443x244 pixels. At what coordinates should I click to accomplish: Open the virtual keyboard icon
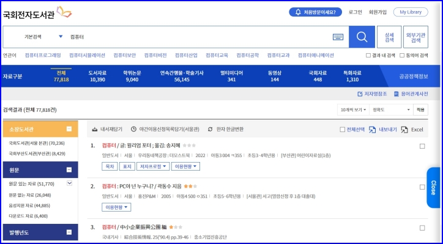pos(338,37)
